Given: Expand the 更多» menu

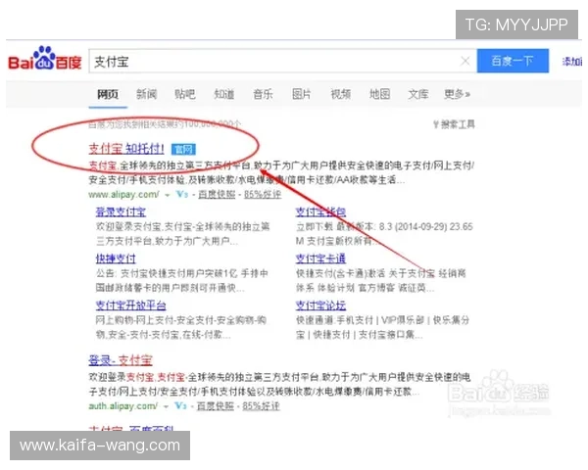Looking at the screenshot, I should (457, 94).
